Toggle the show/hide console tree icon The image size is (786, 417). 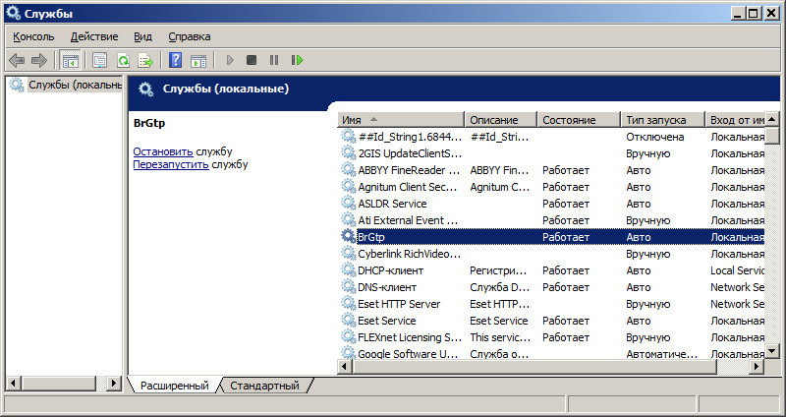tap(70, 60)
